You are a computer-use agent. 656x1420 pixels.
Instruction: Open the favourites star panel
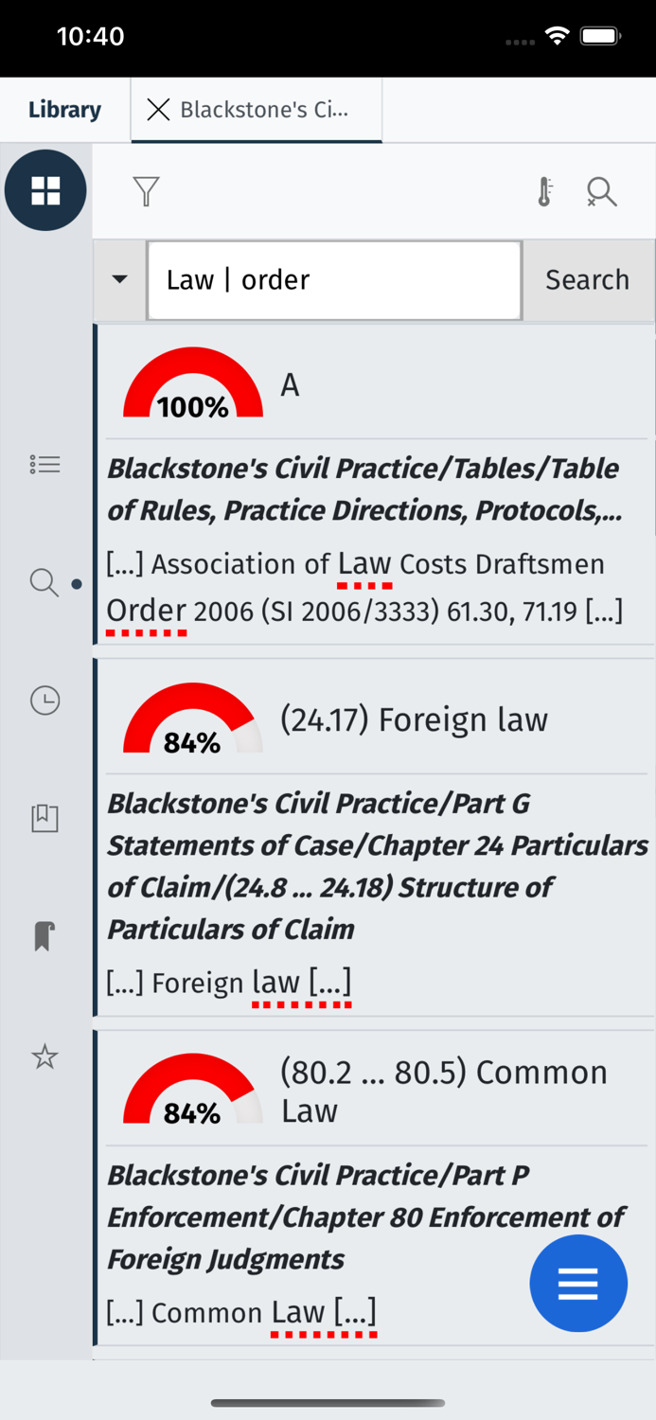44,1057
